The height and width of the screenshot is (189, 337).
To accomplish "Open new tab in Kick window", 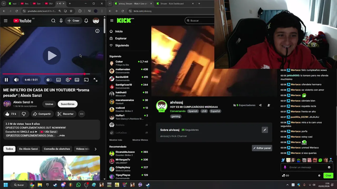I will tap(199, 4).
